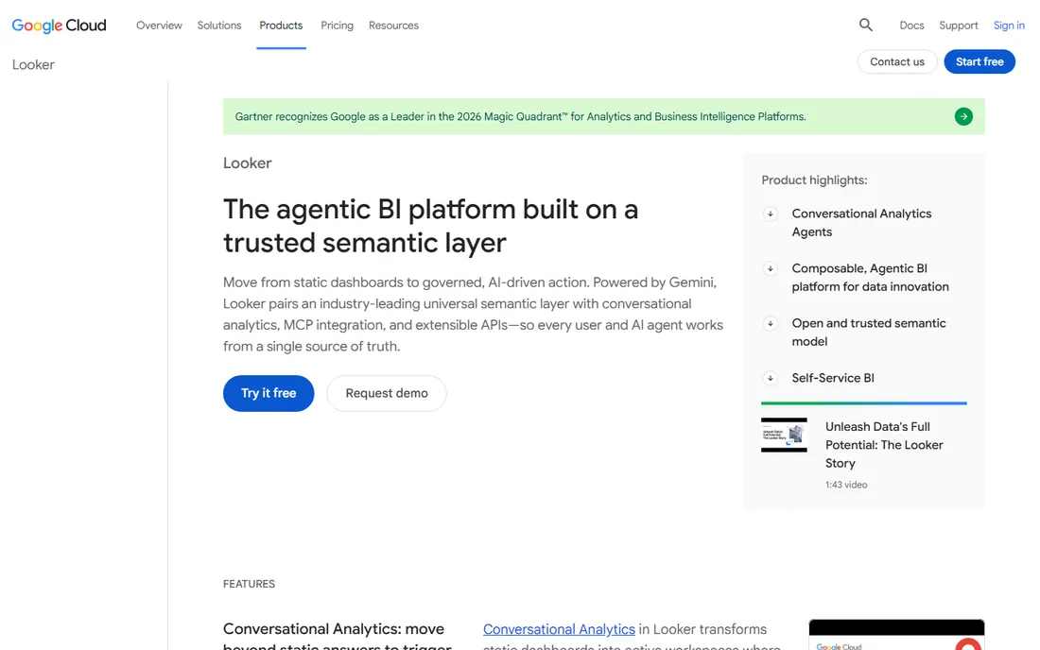Click the arrow icon beside Open and trusted semantic model
1040x650 pixels.
point(770,323)
